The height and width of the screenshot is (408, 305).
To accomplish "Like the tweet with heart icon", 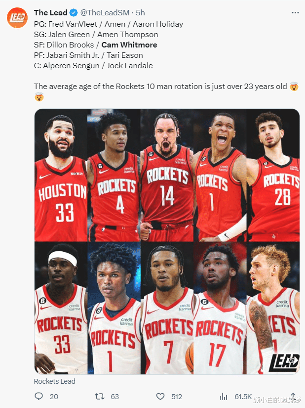I will tap(160, 396).
